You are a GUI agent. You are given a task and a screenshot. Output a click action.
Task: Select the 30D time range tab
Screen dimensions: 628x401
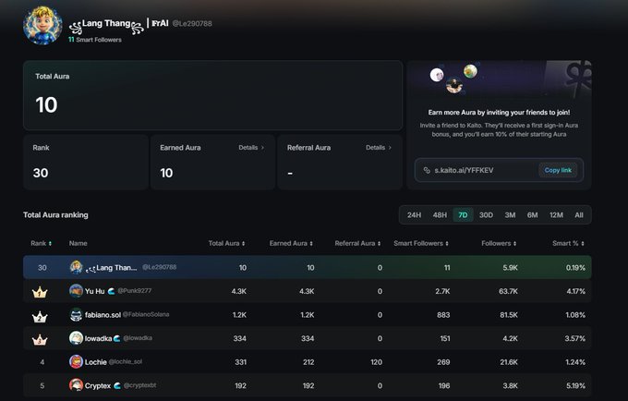coord(486,215)
